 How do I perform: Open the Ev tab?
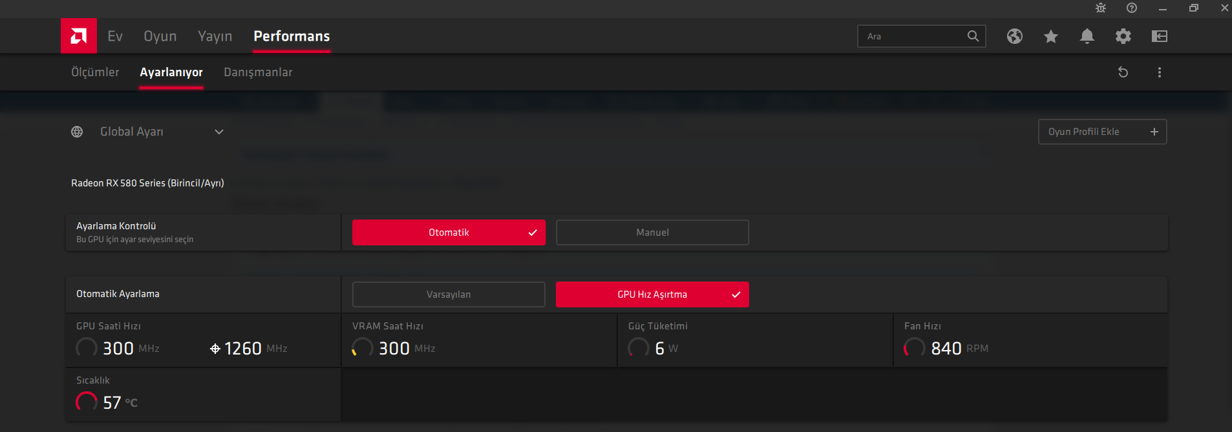115,36
